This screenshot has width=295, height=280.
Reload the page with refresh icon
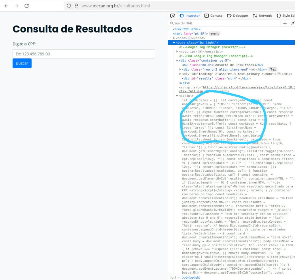click(x=27, y=6)
